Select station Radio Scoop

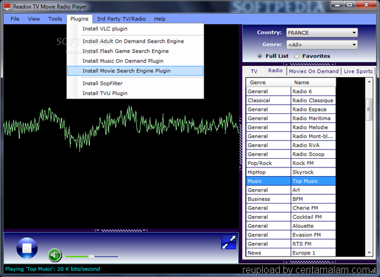tap(313, 154)
